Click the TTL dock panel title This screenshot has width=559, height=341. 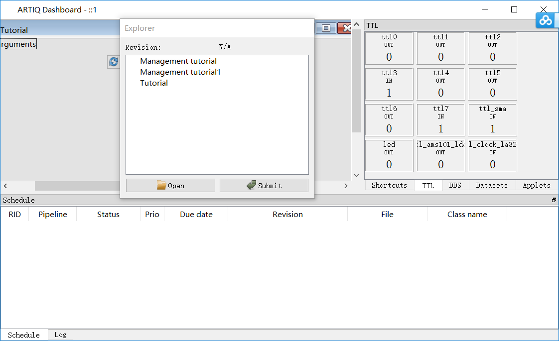pos(372,25)
